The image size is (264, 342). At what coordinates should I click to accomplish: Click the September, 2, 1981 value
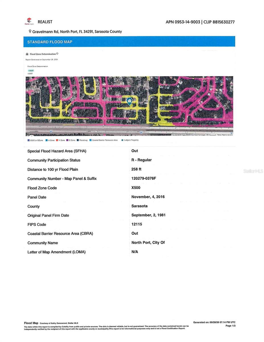point(148,215)
